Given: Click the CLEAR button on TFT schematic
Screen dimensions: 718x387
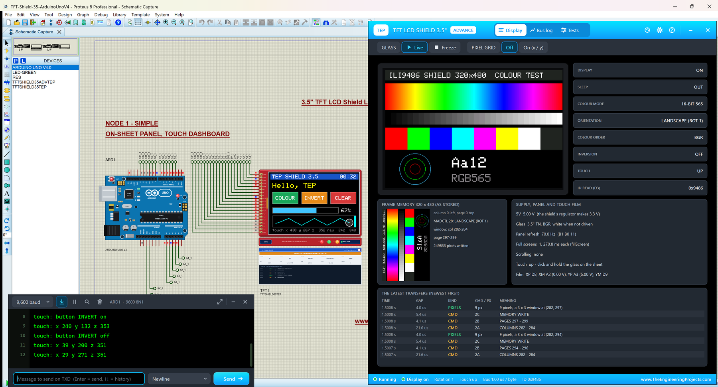Looking at the screenshot, I should 343,198.
